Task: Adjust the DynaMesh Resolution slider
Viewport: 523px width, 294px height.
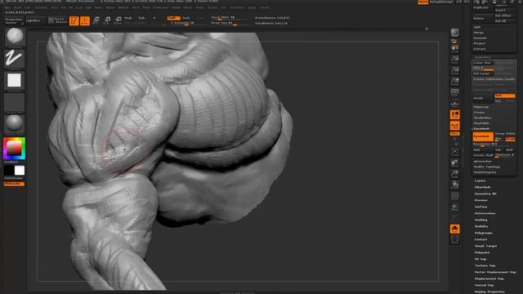Action: 494,144
